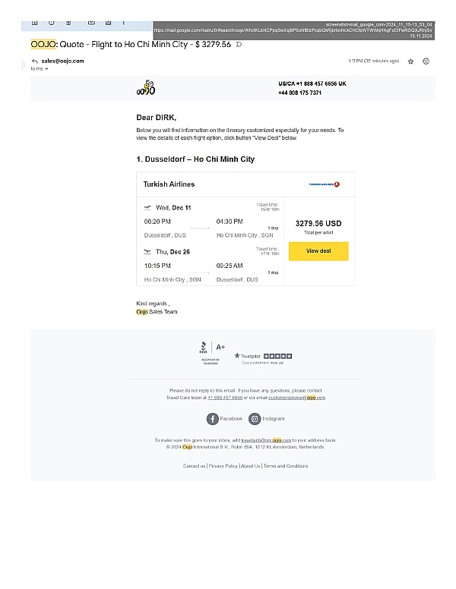456x589 pixels.
Task: Open the Terms and Conditions link
Action: click(286, 466)
